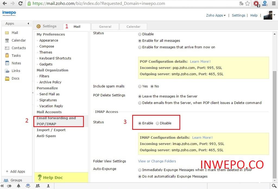Select POP status Disable radio
The height and width of the screenshot is (189, 278).
[140, 34]
